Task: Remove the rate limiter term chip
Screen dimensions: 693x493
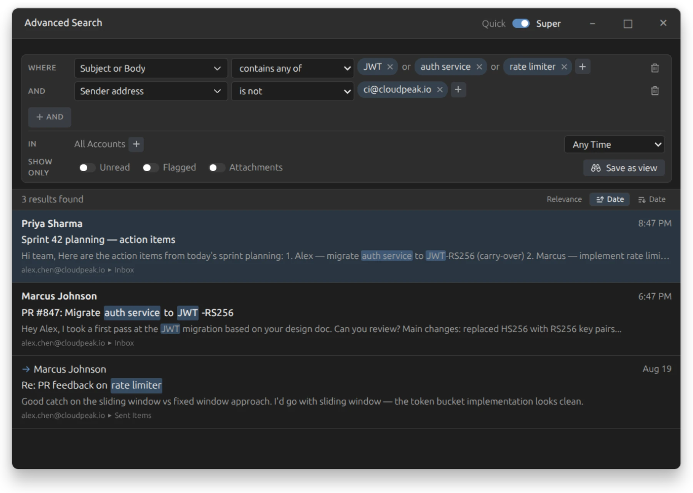Action: pos(564,67)
